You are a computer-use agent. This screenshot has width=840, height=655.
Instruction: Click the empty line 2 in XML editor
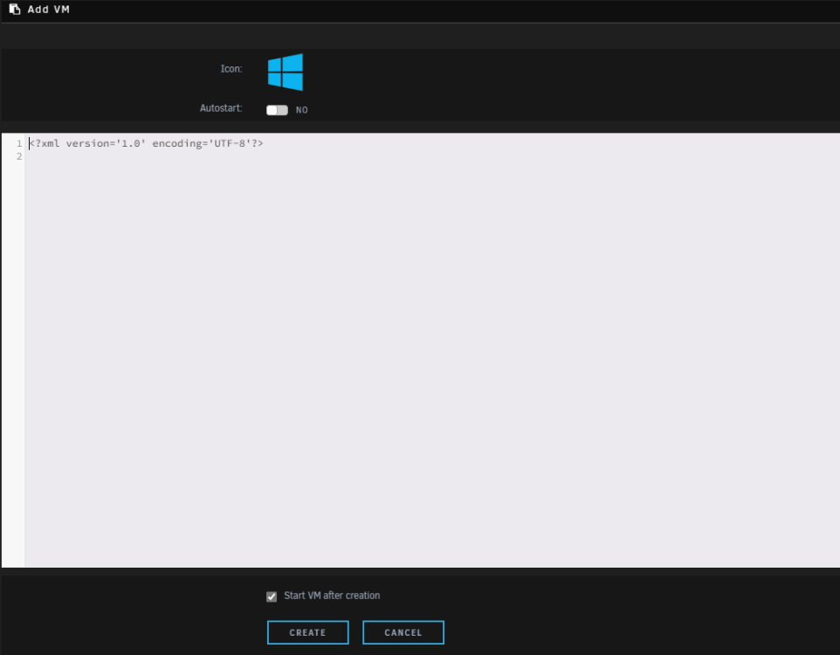coord(431,156)
